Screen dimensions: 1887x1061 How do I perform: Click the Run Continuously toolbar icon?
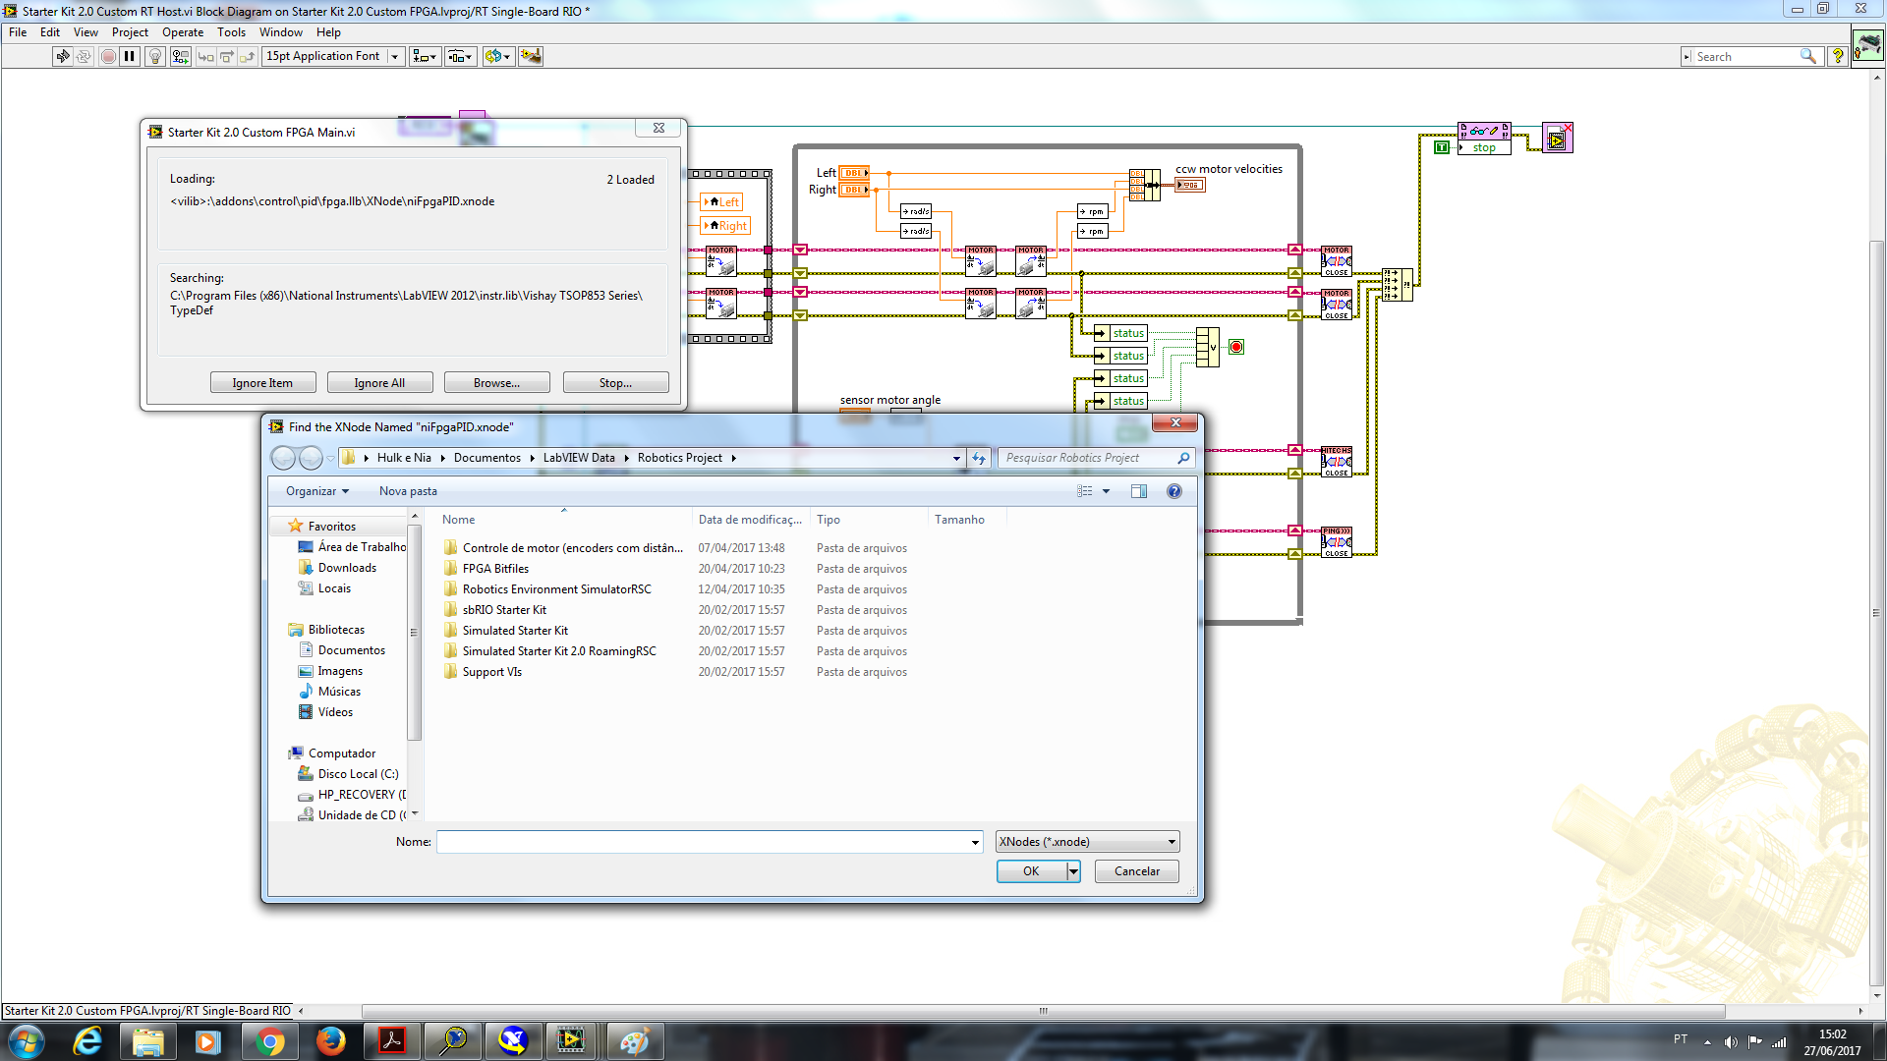tap(84, 56)
